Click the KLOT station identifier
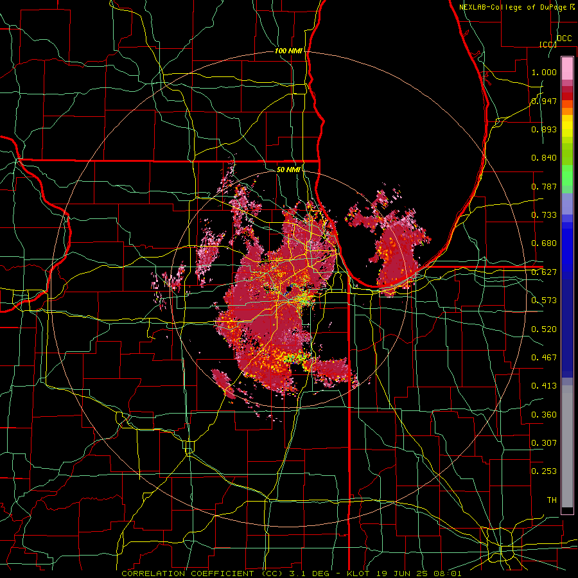This screenshot has height=578, width=578. [x=358, y=574]
